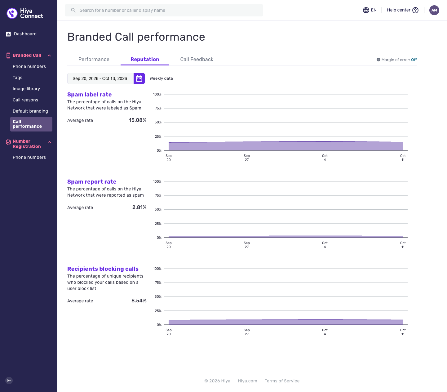Screen dimensions: 447x392
Task: Open Phone numbers under Branded Call
Action: [x=29, y=66]
